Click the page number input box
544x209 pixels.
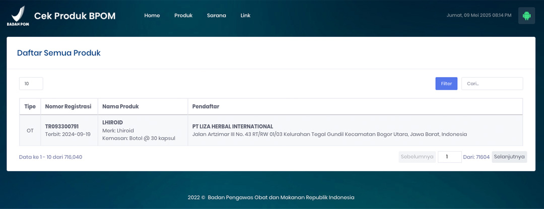click(449, 157)
